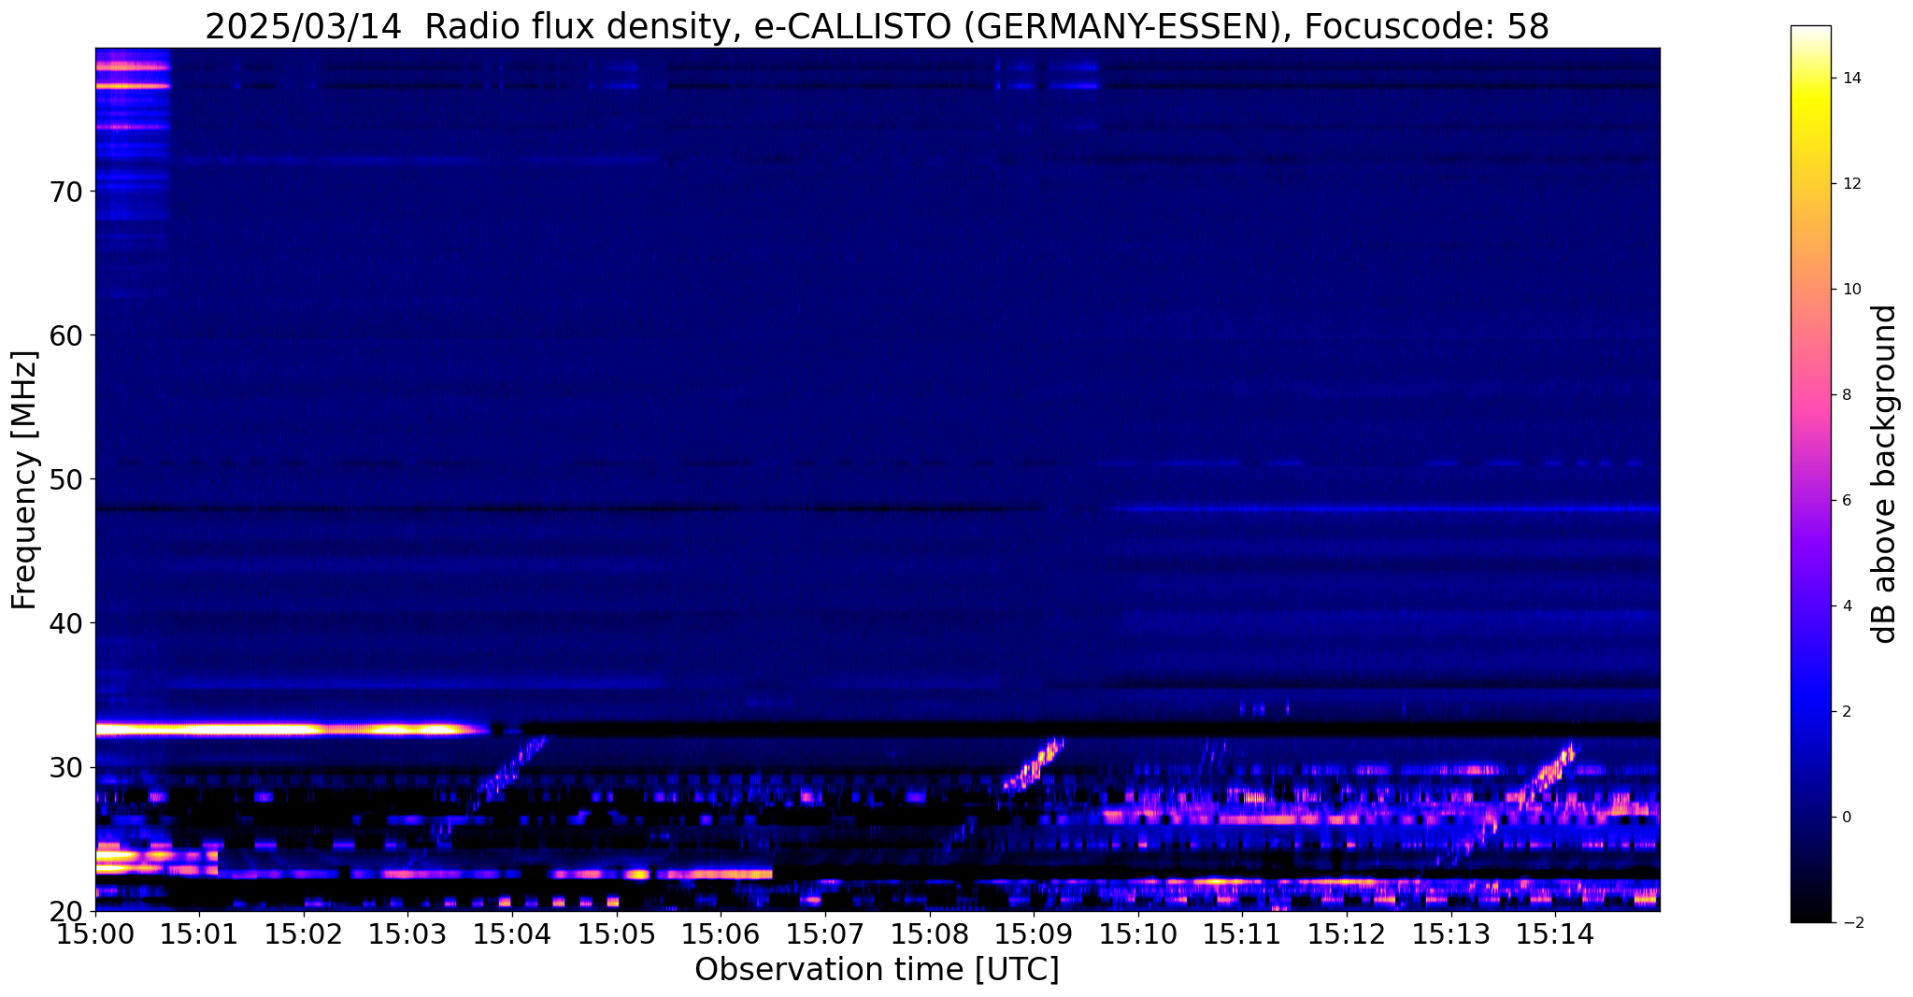This screenshot has width=1913, height=997.
Task: Click the 14 label on colorbar
Action: coord(1849,78)
